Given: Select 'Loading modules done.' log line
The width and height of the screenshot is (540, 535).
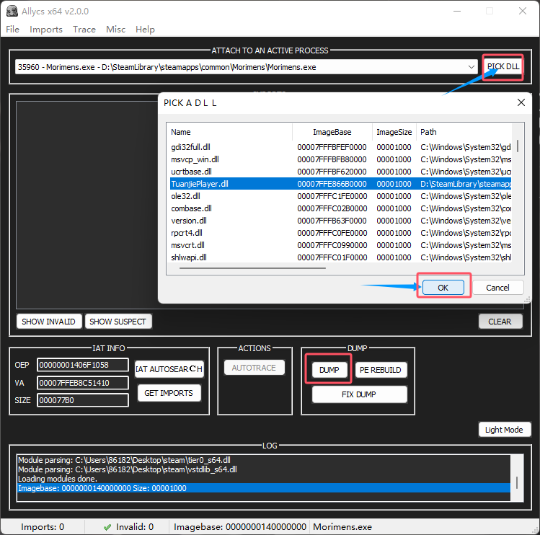Looking at the screenshot, I should click(x=263, y=479).
